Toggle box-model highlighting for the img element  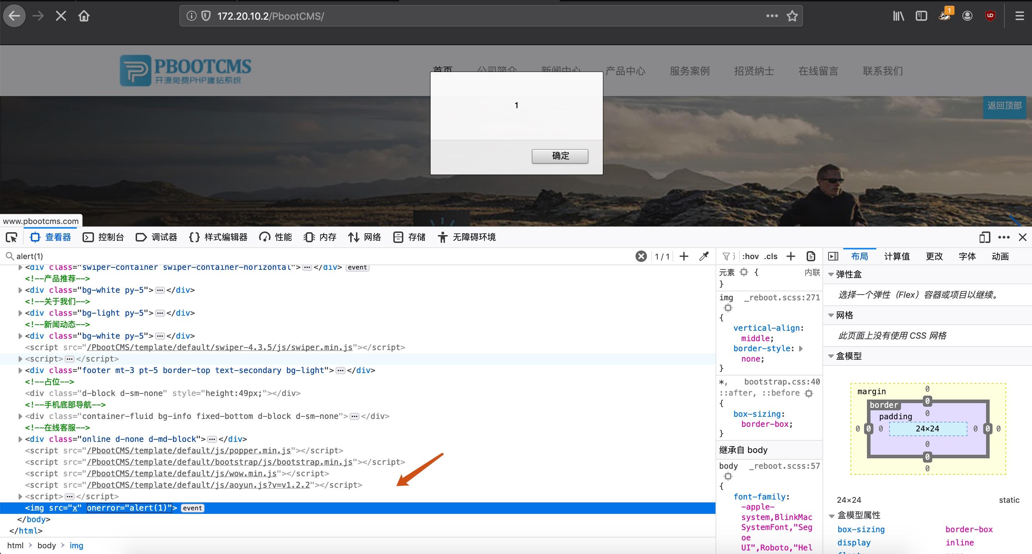[x=728, y=307]
